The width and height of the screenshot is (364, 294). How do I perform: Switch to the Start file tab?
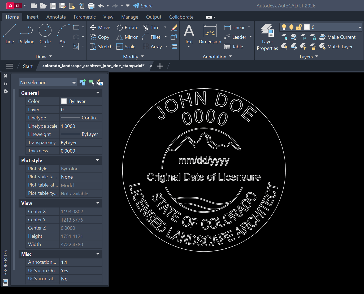pyautogui.click(x=28, y=66)
